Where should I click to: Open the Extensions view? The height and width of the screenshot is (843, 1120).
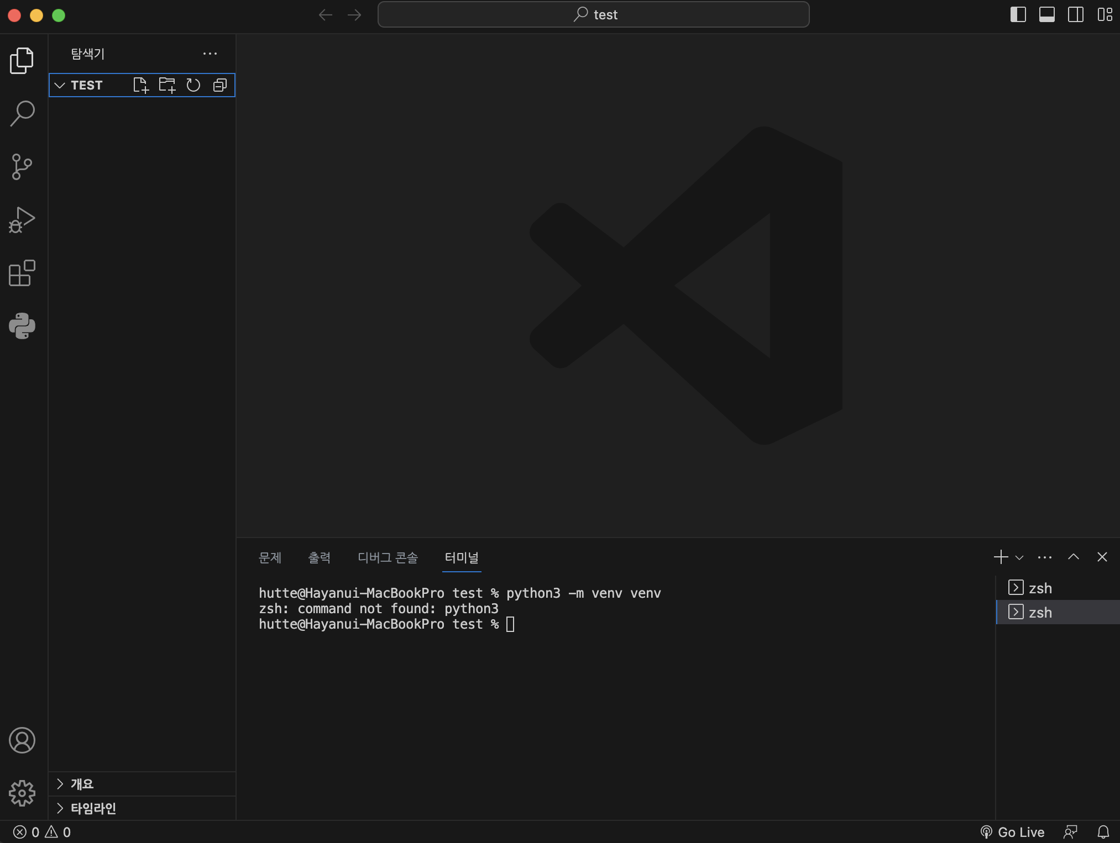pos(22,273)
